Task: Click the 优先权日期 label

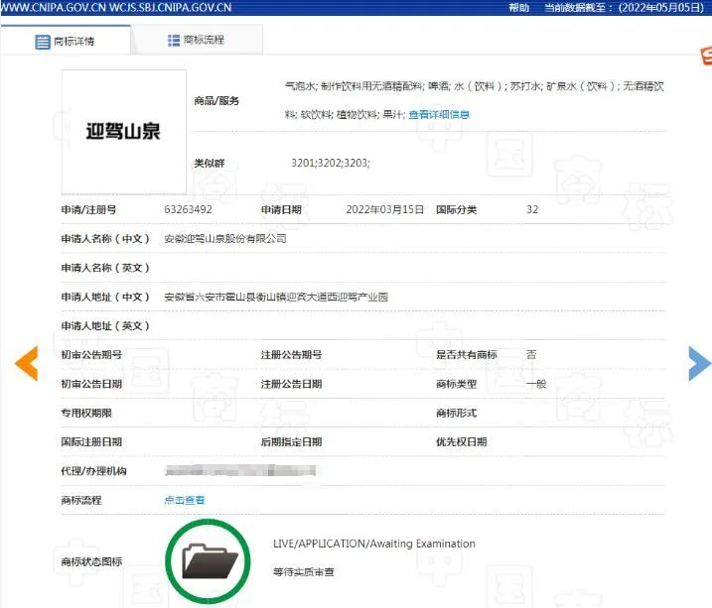Action: 462,442
